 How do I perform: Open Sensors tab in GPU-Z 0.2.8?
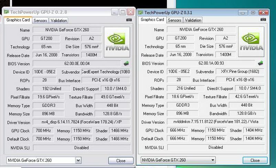[40, 21]
